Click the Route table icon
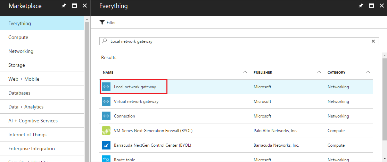 tap(106, 159)
